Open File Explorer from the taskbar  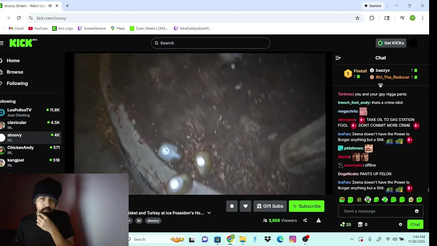pos(242,239)
